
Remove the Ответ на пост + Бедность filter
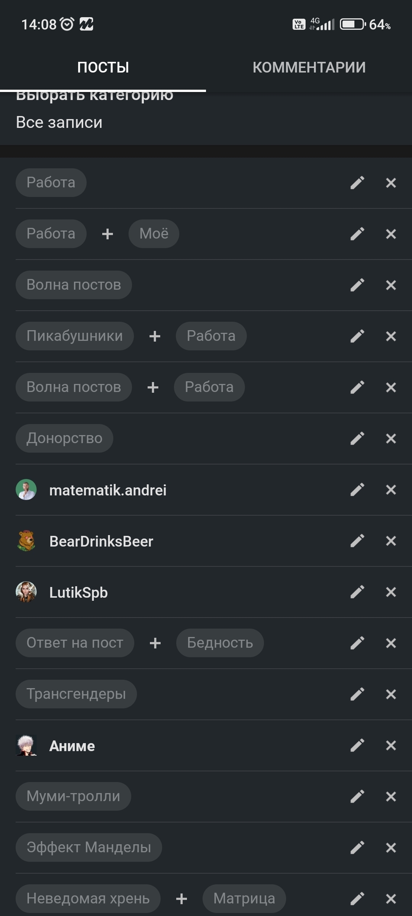pyautogui.click(x=391, y=643)
